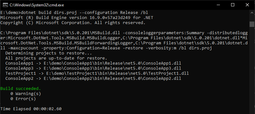Close the cmd.exe window
255x114 pixels.
point(247,5)
